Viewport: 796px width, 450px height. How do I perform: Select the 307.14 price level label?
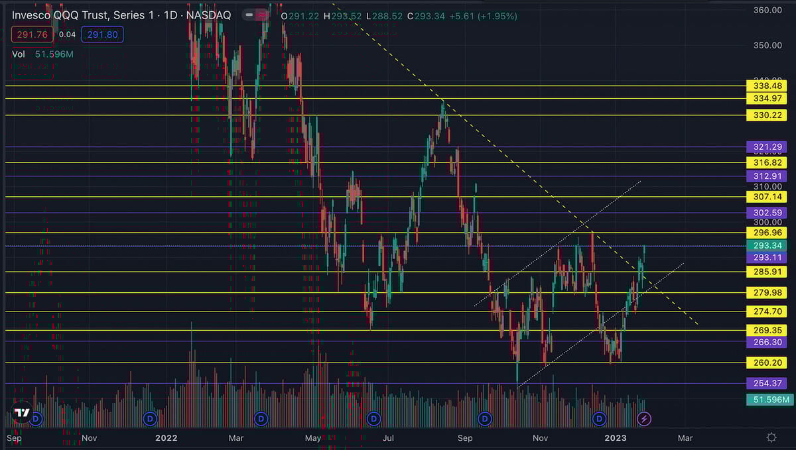[x=768, y=197]
